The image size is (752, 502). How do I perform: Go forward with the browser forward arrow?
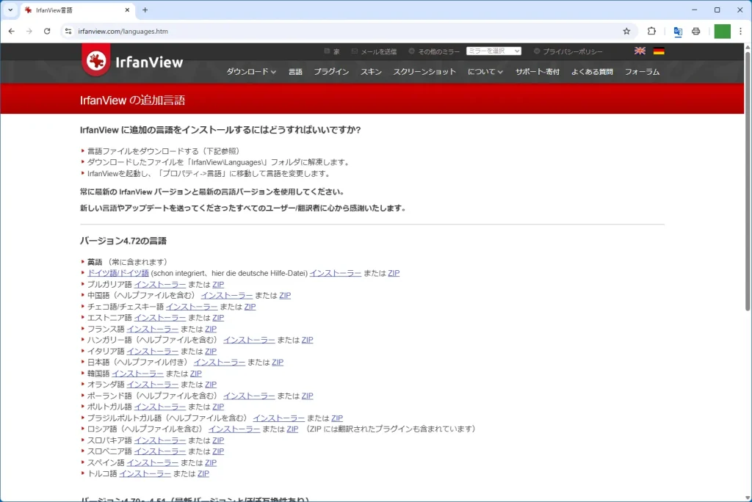pyautogui.click(x=29, y=31)
